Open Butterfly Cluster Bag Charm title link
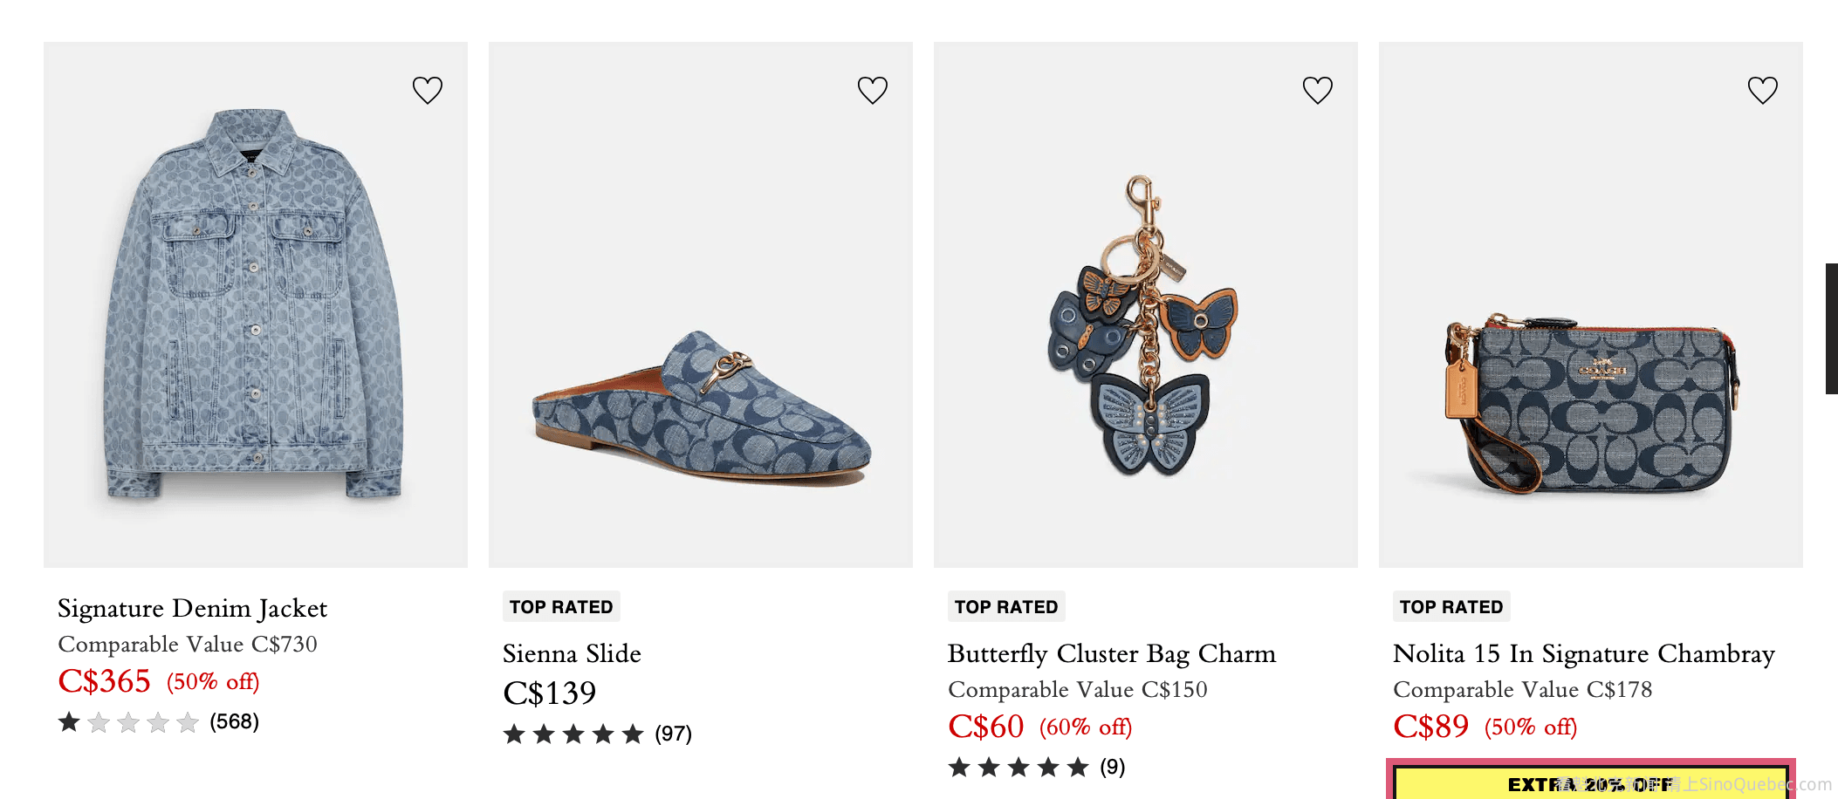 point(1111,653)
